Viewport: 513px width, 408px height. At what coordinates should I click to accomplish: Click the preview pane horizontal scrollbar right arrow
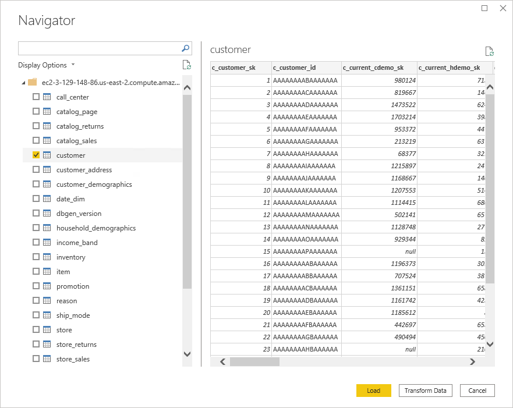pos(473,361)
